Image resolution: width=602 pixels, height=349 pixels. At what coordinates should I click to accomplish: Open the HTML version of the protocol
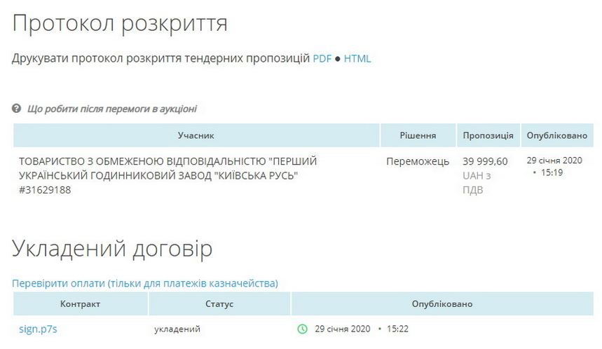[357, 59]
